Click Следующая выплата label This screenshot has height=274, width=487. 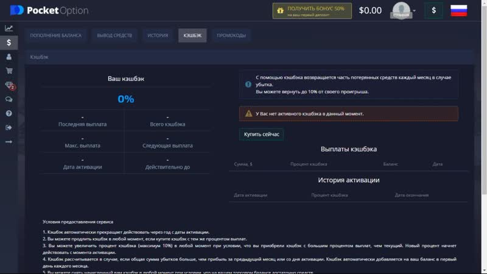(x=167, y=146)
